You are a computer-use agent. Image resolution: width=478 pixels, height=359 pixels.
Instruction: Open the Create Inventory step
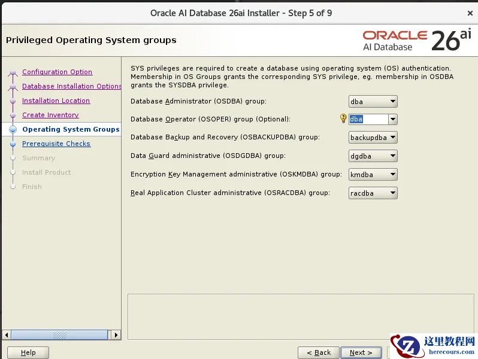(x=50, y=115)
